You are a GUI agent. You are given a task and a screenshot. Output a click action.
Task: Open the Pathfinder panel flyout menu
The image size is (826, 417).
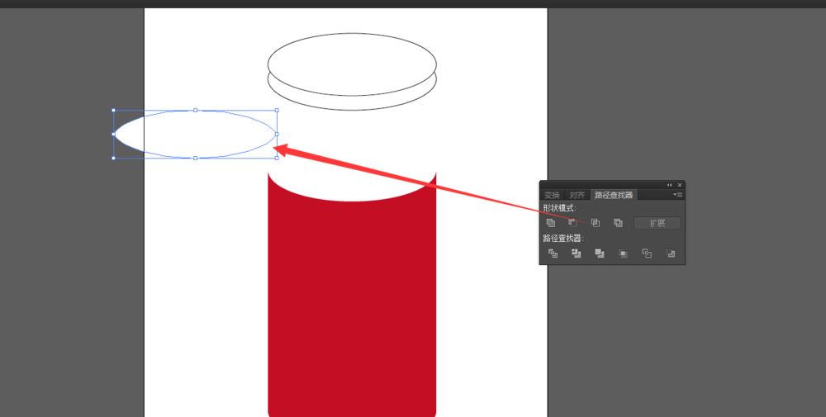coord(677,195)
